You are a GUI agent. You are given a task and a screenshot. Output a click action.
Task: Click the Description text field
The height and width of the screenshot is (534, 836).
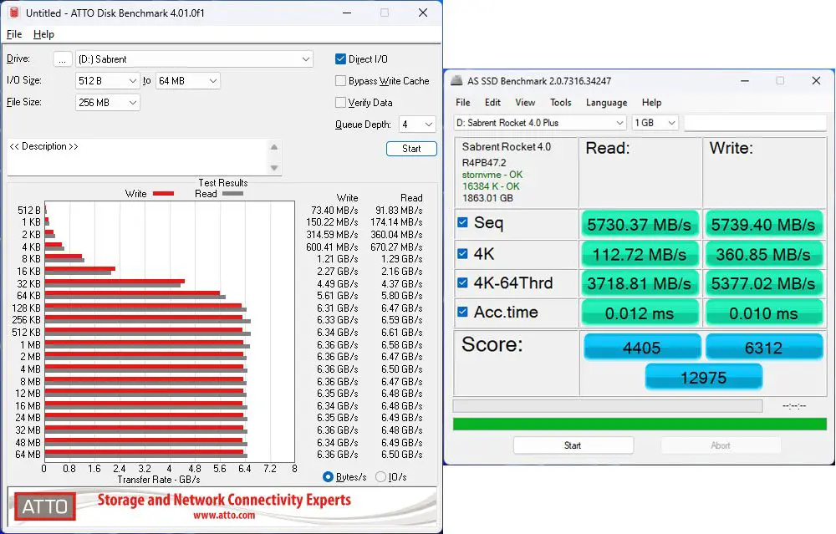pyautogui.click(x=138, y=156)
